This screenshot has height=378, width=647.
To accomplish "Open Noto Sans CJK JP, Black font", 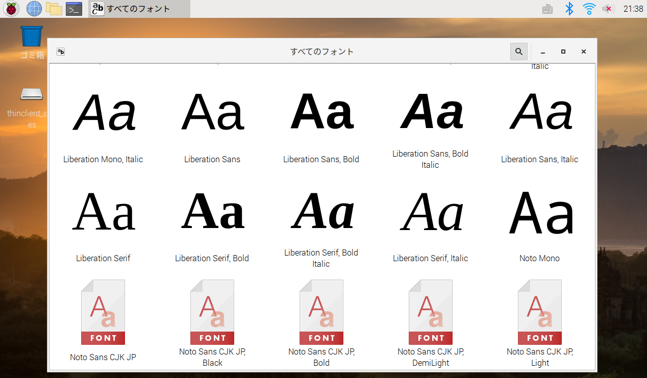I will click(x=212, y=311).
